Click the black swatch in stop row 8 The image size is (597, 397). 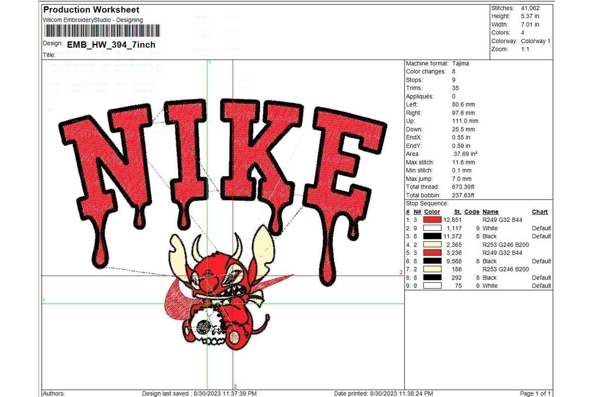(432, 278)
